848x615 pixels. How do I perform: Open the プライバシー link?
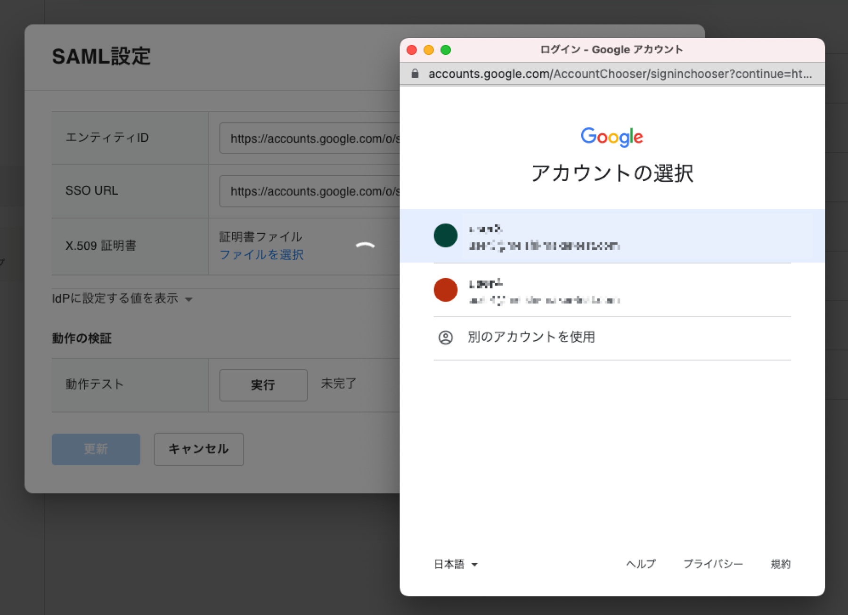[713, 564]
